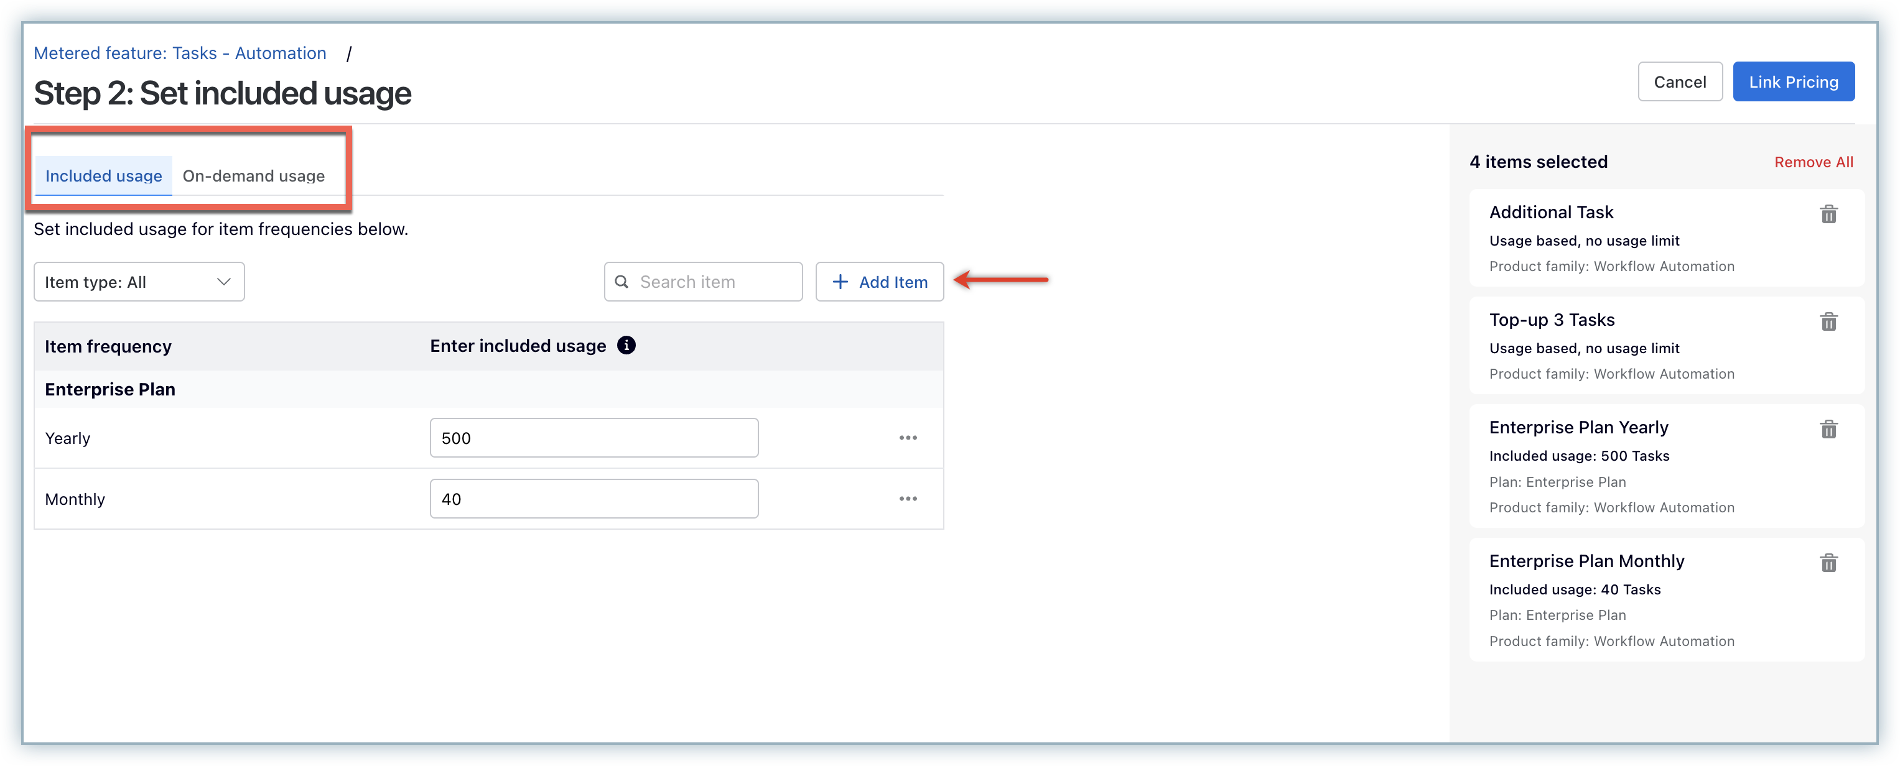Click the Cancel button
This screenshot has height=766, width=1900.
[1680, 82]
